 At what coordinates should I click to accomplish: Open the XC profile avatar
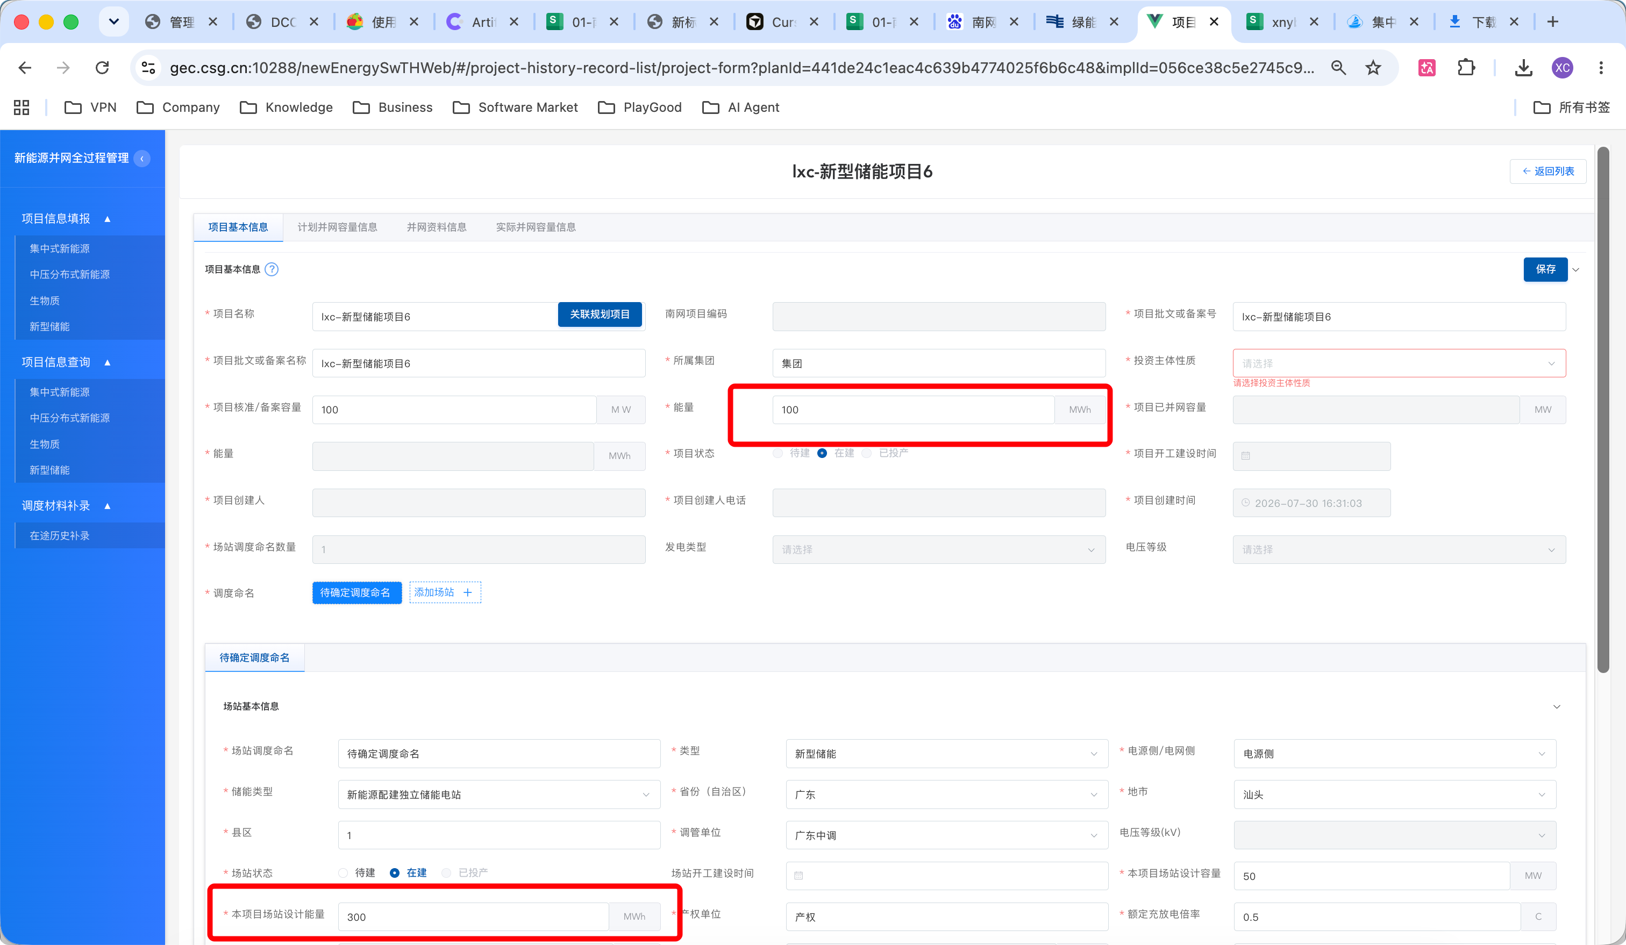tap(1562, 68)
